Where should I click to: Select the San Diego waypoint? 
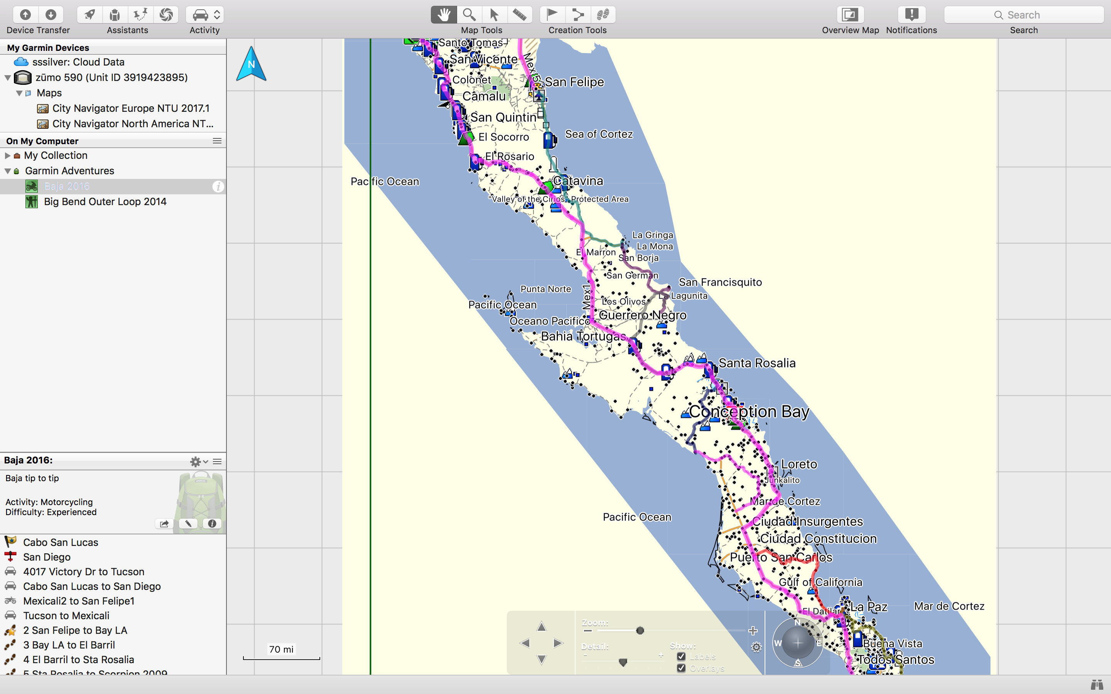pyautogui.click(x=113, y=557)
